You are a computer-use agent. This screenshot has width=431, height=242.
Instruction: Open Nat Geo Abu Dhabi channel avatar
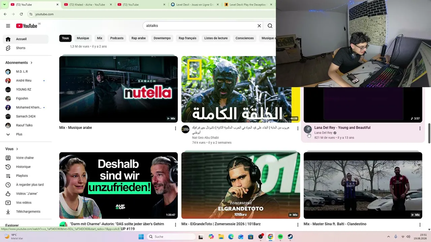(x=186, y=129)
